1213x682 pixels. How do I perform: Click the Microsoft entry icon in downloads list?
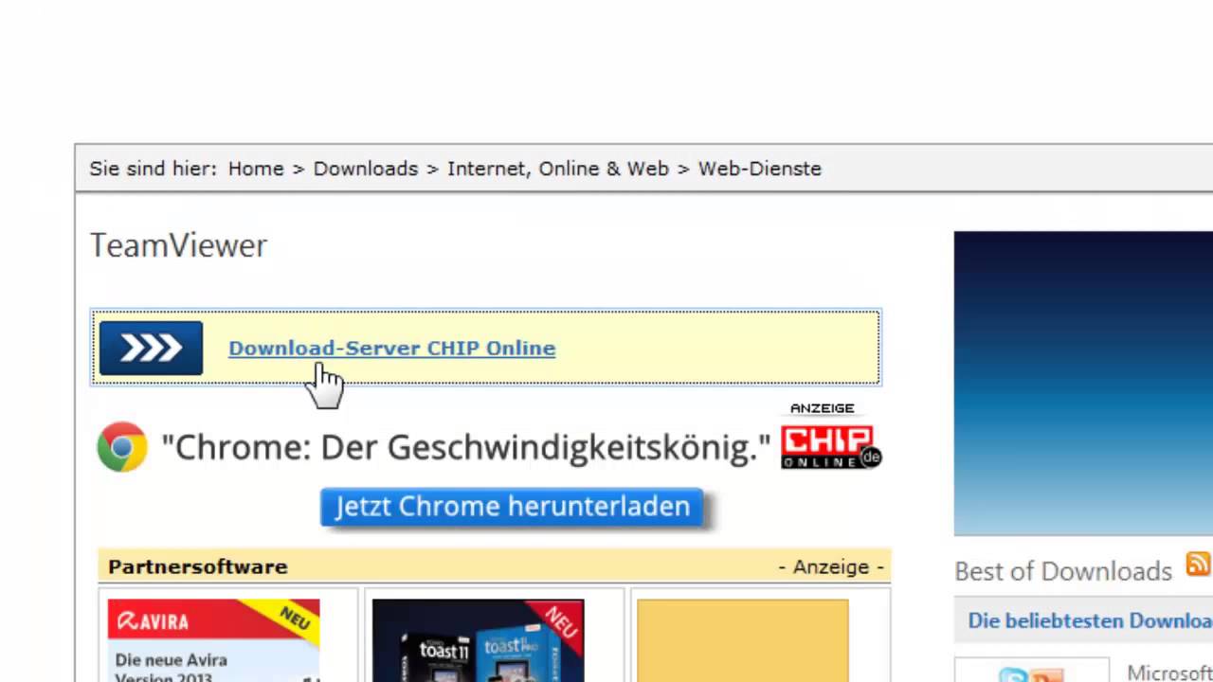(x=1031, y=671)
